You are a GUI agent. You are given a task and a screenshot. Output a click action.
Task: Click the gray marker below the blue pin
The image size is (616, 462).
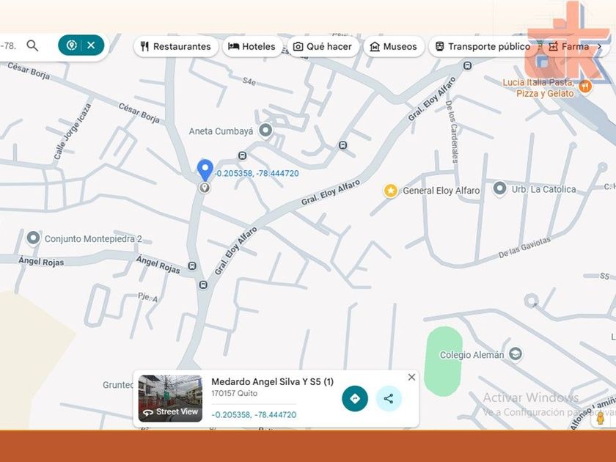(204, 188)
